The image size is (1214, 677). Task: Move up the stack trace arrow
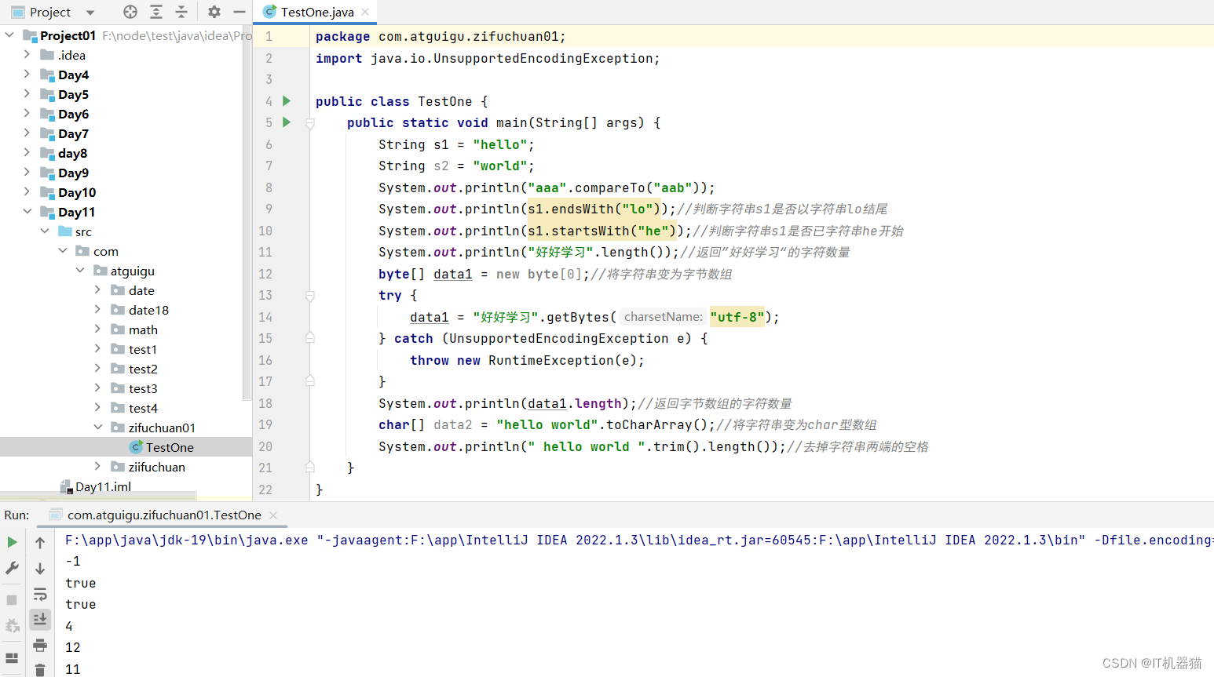point(40,542)
